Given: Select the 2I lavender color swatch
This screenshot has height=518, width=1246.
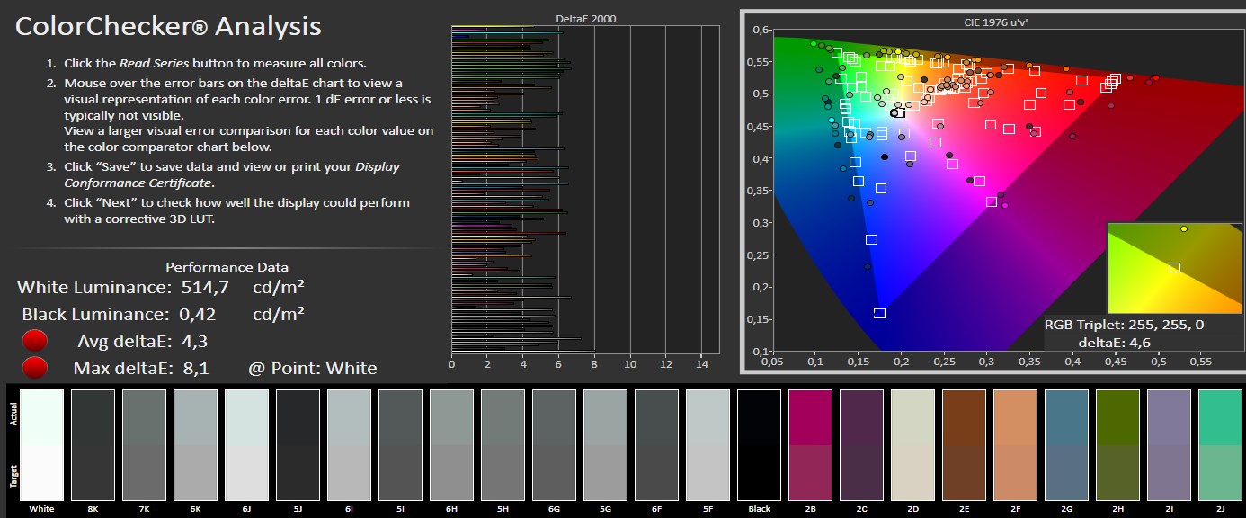Looking at the screenshot, I should (x=1170, y=445).
